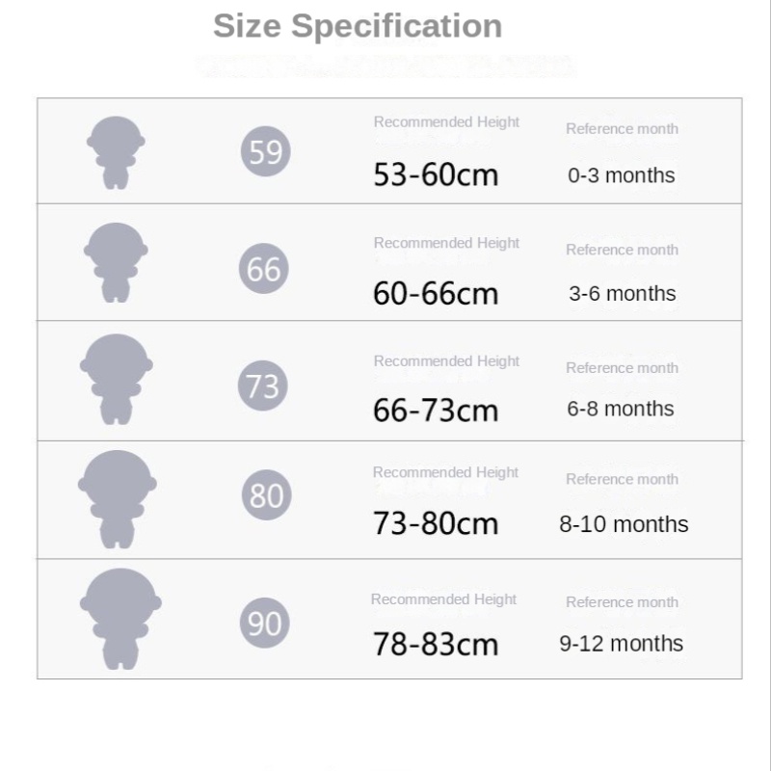Image resolution: width=771 pixels, height=771 pixels.
Task: Select the size 66 circle badge
Action: click(264, 269)
